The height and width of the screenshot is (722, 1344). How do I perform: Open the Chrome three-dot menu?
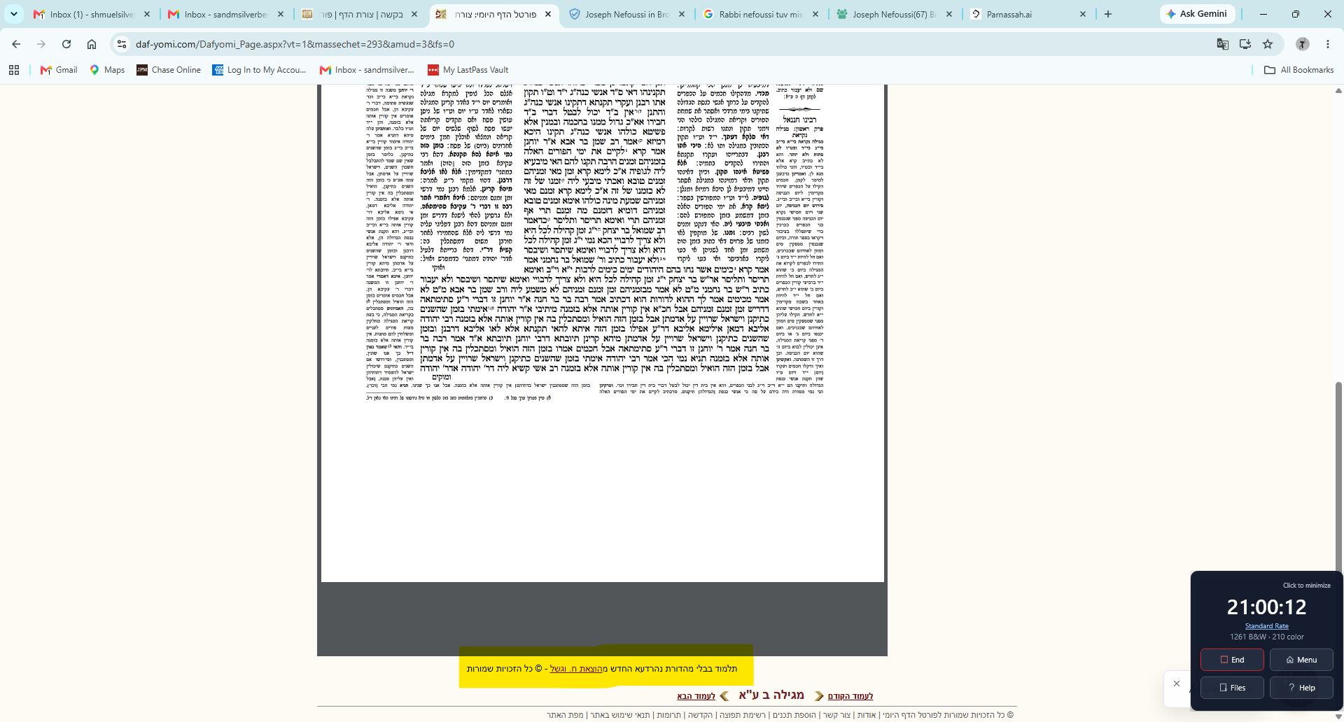click(1328, 44)
